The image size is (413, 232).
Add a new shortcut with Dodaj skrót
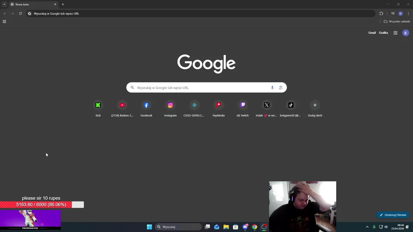click(315, 109)
